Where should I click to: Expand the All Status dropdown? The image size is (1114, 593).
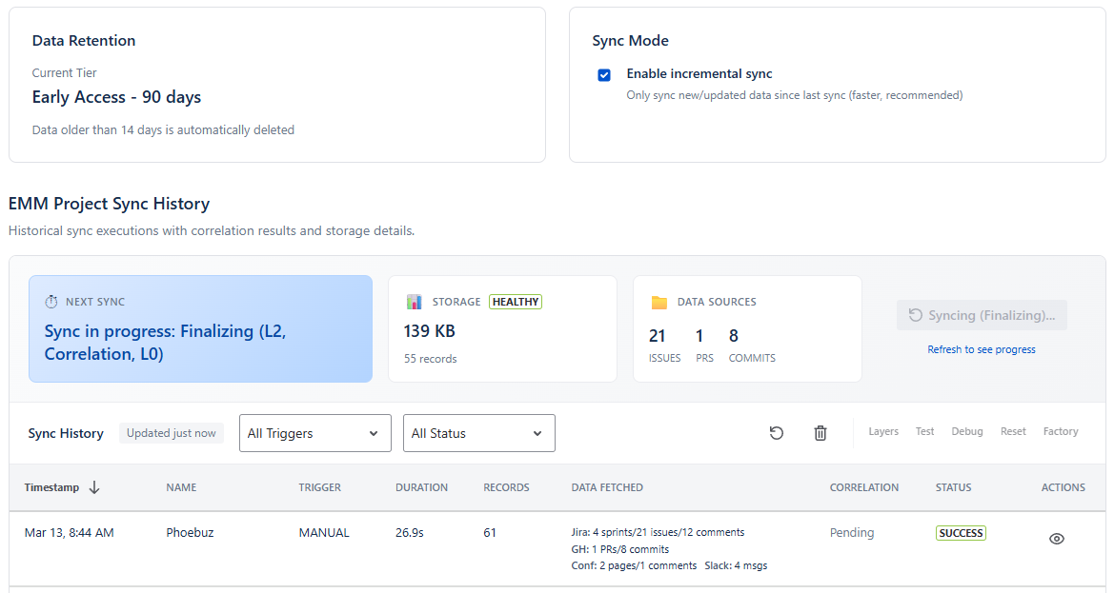(478, 432)
